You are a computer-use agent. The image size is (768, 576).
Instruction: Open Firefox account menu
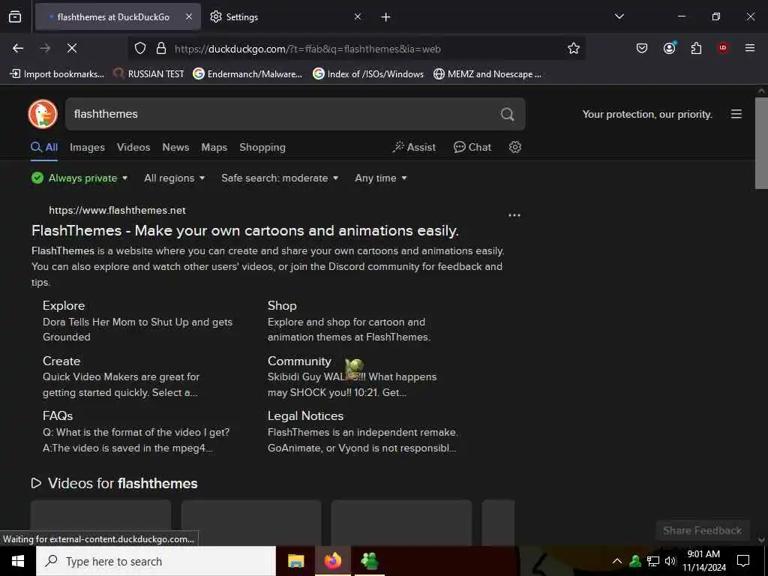(669, 48)
